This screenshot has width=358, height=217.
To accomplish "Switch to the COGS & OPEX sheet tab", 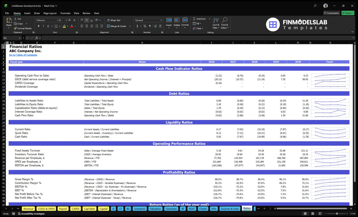I will click(x=46, y=209).
